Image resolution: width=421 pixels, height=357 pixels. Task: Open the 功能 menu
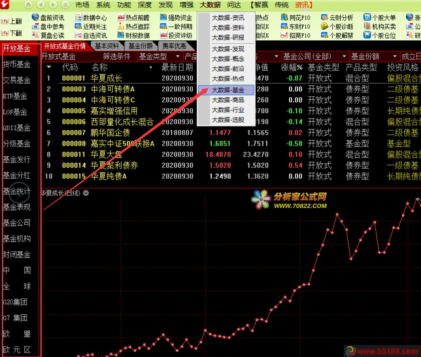tap(124, 5)
